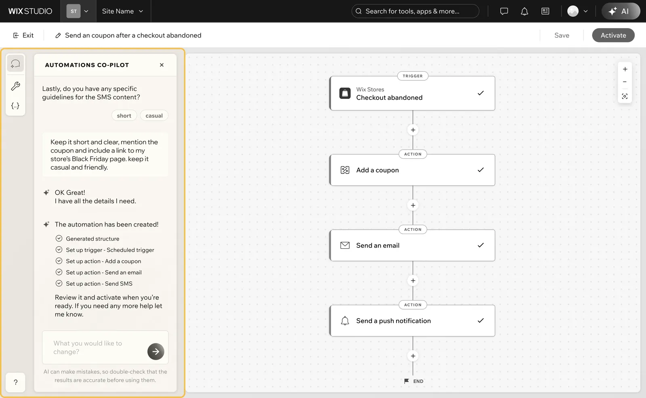The width and height of the screenshot is (646, 398).
Task: Open the code braces sidebar tab
Action: coord(15,106)
